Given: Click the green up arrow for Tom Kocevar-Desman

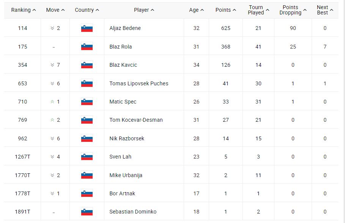Looking at the screenshot, I should (x=52, y=120).
